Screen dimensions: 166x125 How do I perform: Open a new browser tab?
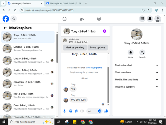click(86, 3)
